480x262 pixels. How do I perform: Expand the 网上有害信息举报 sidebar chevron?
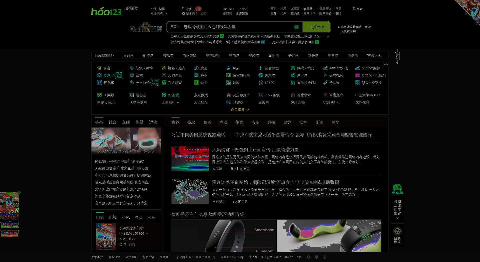point(397,218)
